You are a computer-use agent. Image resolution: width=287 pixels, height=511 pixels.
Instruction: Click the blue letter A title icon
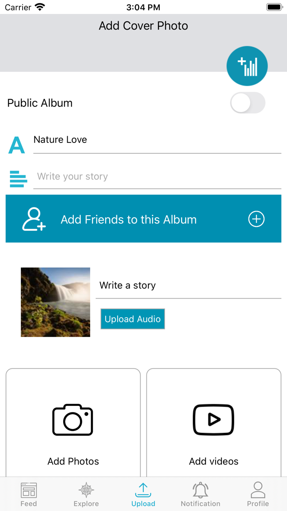click(x=17, y=145)
